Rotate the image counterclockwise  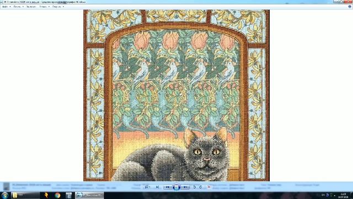click(194, 187)
